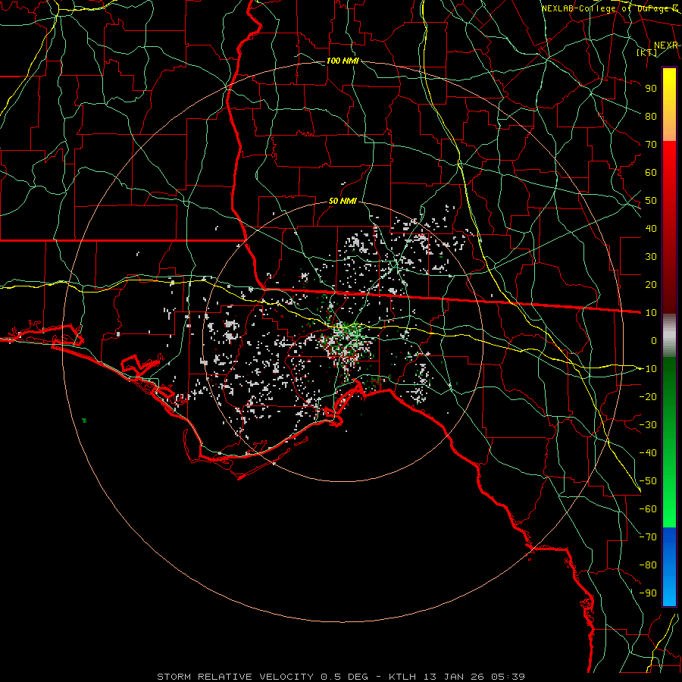Select the -40 label on the color scale
The width and height of the screenshot is (682, 682).
coord(648,453)
